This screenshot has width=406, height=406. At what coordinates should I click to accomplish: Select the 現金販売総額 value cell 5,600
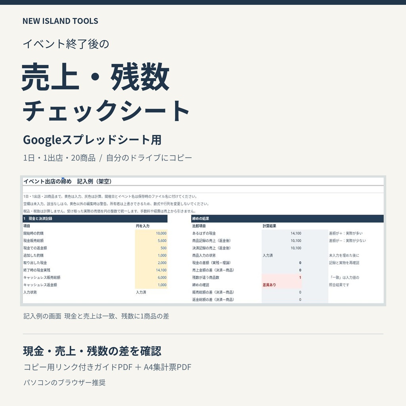pos(151,241)
